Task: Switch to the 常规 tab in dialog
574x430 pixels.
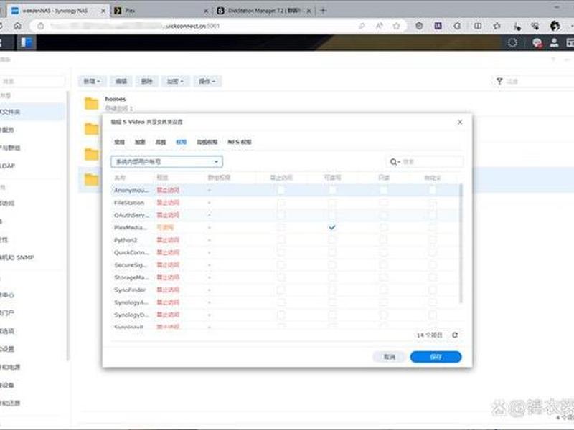Action: coord(119,142)
